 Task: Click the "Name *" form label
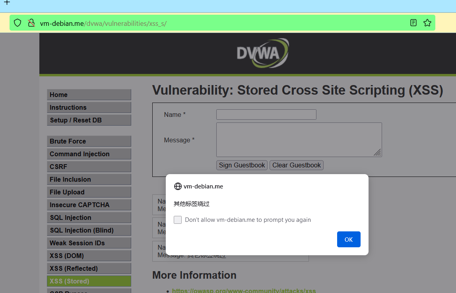175,114
